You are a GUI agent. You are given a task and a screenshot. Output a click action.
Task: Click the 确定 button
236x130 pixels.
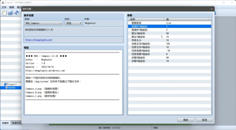[186, 120]
